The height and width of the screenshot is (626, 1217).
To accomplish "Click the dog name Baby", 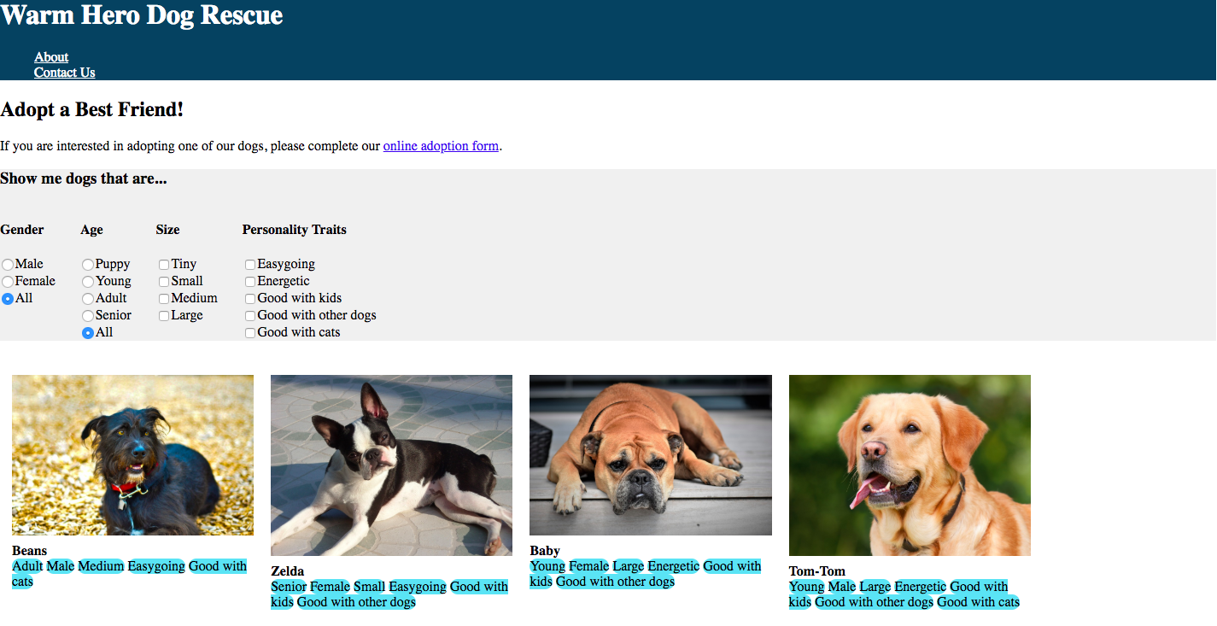I will pyautogui.click(x=545, y=551).
